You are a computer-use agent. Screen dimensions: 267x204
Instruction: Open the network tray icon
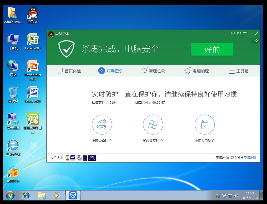230,196
